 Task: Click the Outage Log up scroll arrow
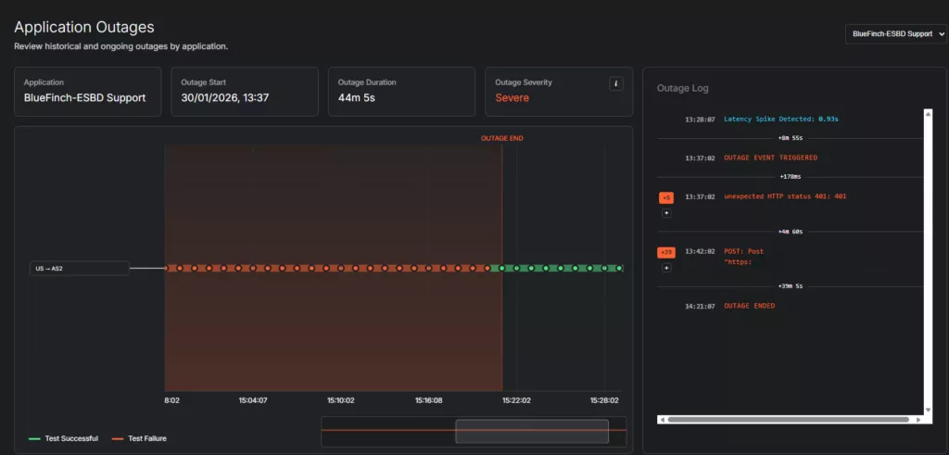[928, 113]
